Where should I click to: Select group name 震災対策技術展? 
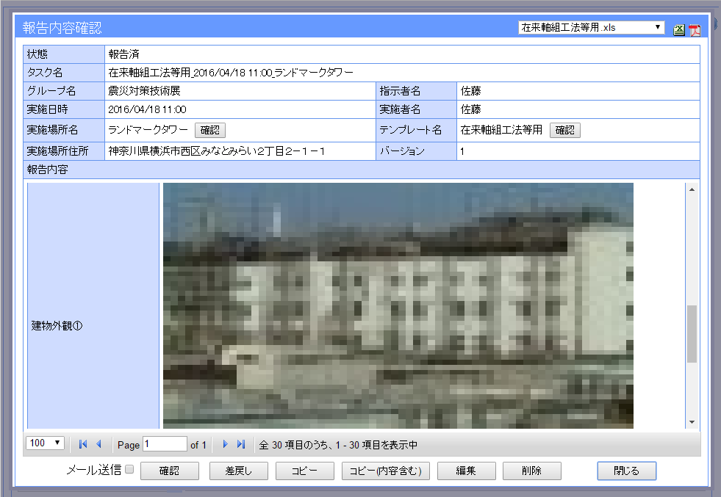point(144,91)
